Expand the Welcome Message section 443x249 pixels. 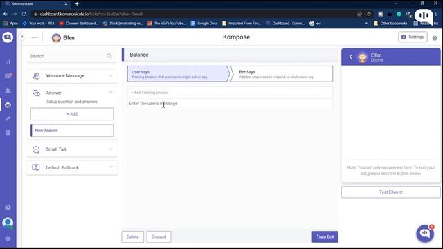111,75
